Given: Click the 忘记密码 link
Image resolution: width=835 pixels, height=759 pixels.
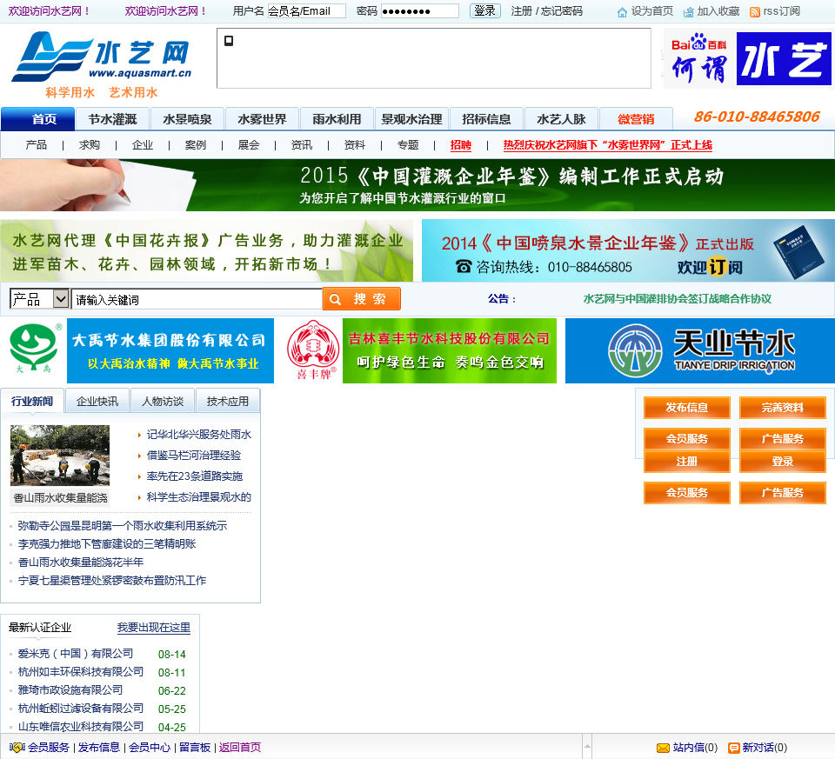Looking at the screenshot, I should click(x=561, y=11).
